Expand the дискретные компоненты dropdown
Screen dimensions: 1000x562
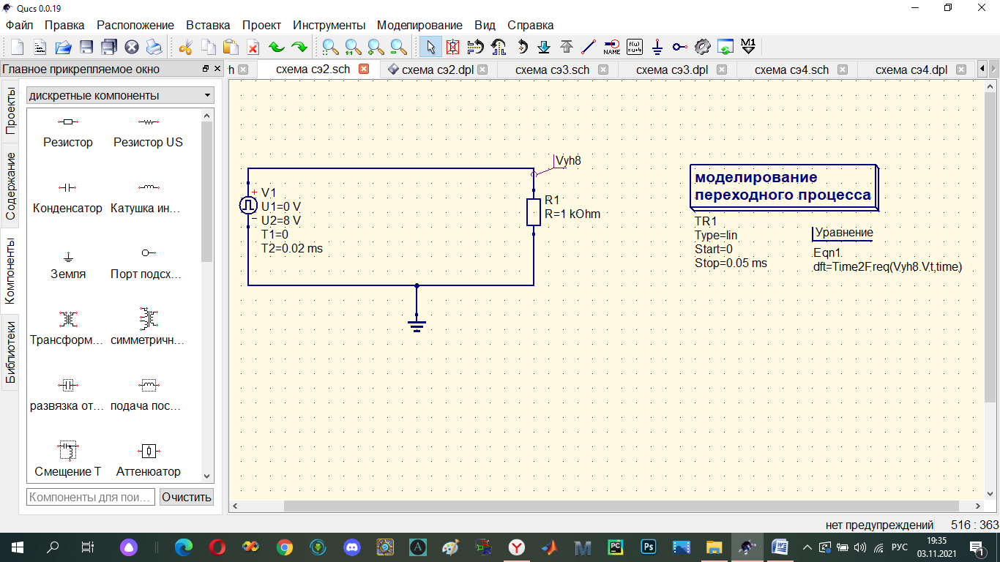[120, 96]
